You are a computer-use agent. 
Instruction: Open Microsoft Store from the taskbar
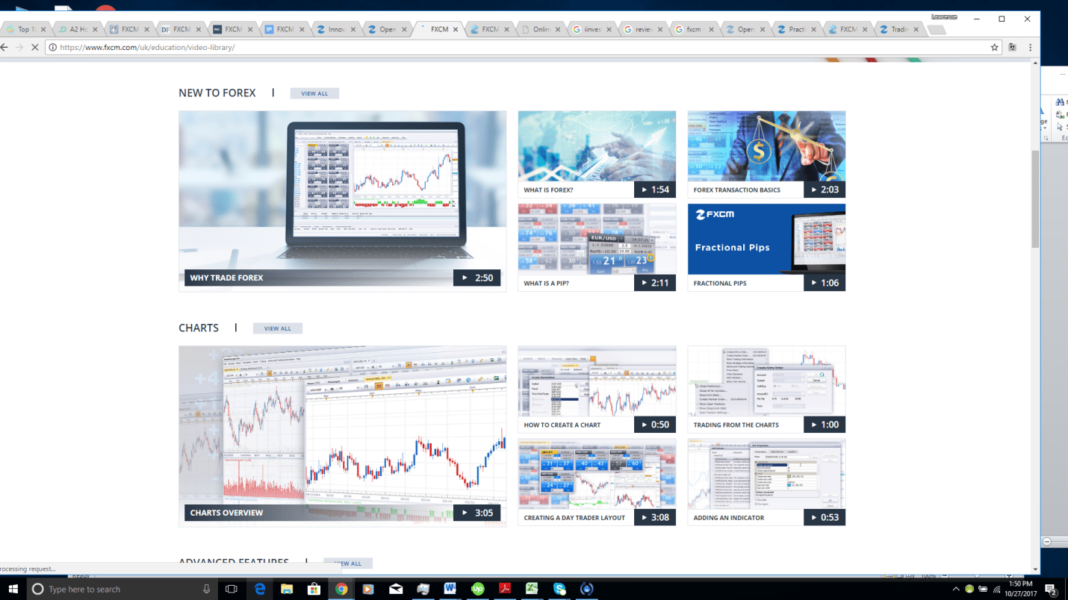[314, 589]
